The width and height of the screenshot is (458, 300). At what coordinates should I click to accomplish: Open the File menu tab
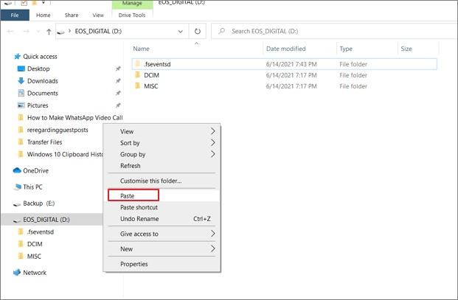tap(15, 15)
